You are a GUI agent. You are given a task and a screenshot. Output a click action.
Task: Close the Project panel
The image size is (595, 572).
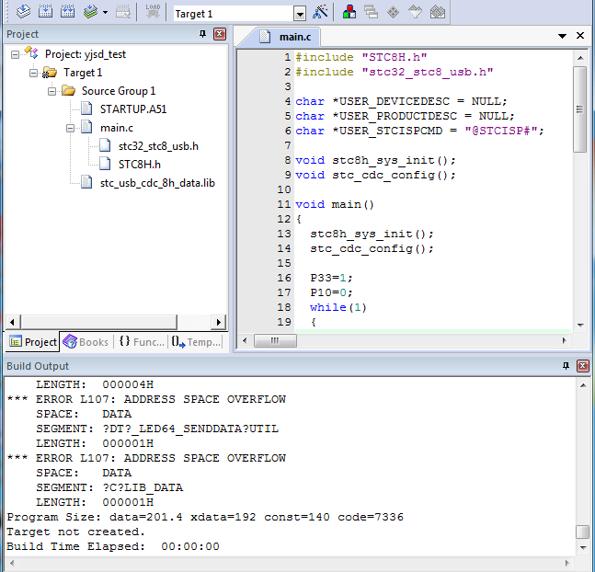point(220,34)
